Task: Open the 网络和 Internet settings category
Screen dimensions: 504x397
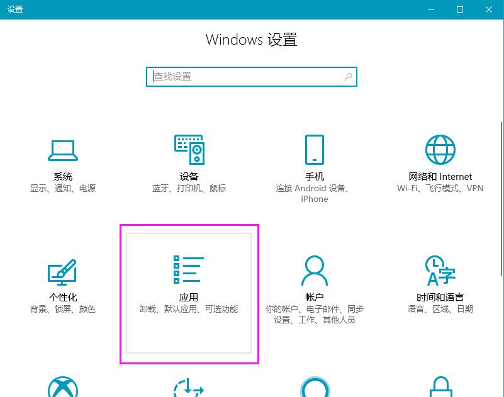Action: tap(439, 164)
